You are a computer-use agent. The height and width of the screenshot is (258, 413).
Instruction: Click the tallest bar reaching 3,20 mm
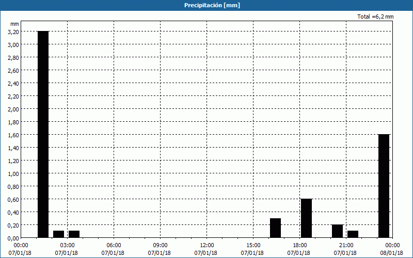(43, 134)
